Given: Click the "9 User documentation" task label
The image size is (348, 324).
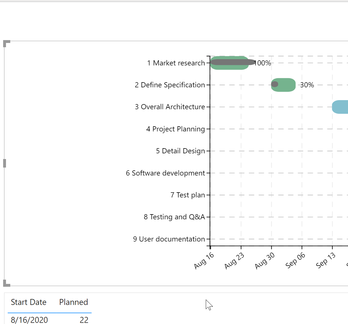Looking at the screenshot, I should 169,239.
